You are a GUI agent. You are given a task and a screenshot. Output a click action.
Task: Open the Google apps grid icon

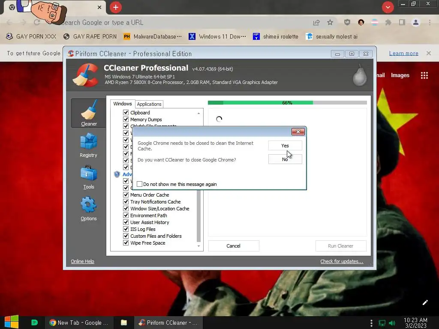(424, 75)
